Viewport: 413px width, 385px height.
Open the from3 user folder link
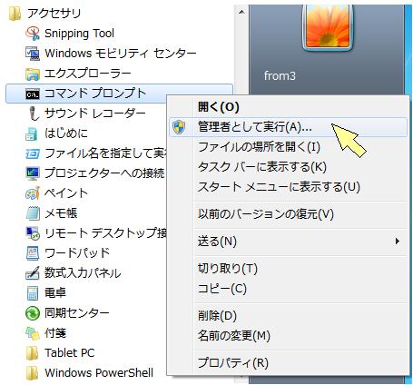click(x=280, y=75)
